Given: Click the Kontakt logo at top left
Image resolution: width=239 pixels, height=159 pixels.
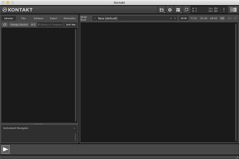Looking at the screenshot, I should pos(18,10).
